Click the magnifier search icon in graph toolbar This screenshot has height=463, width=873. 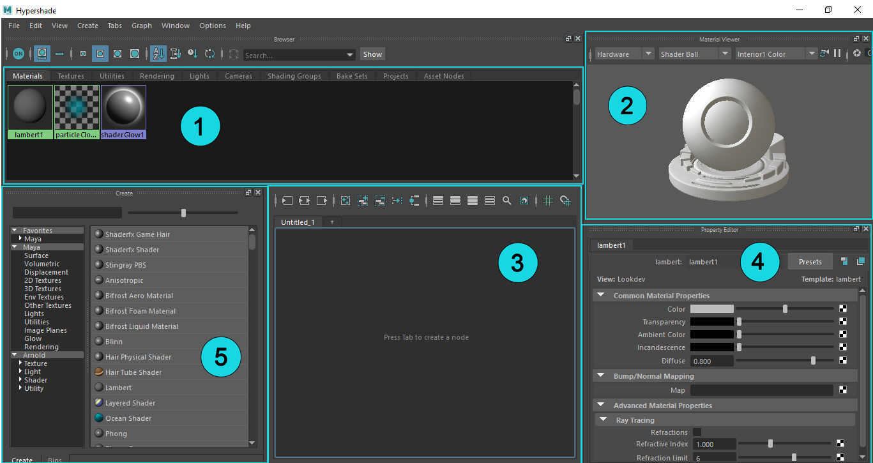pyautogui.click(x=507, y=201)
